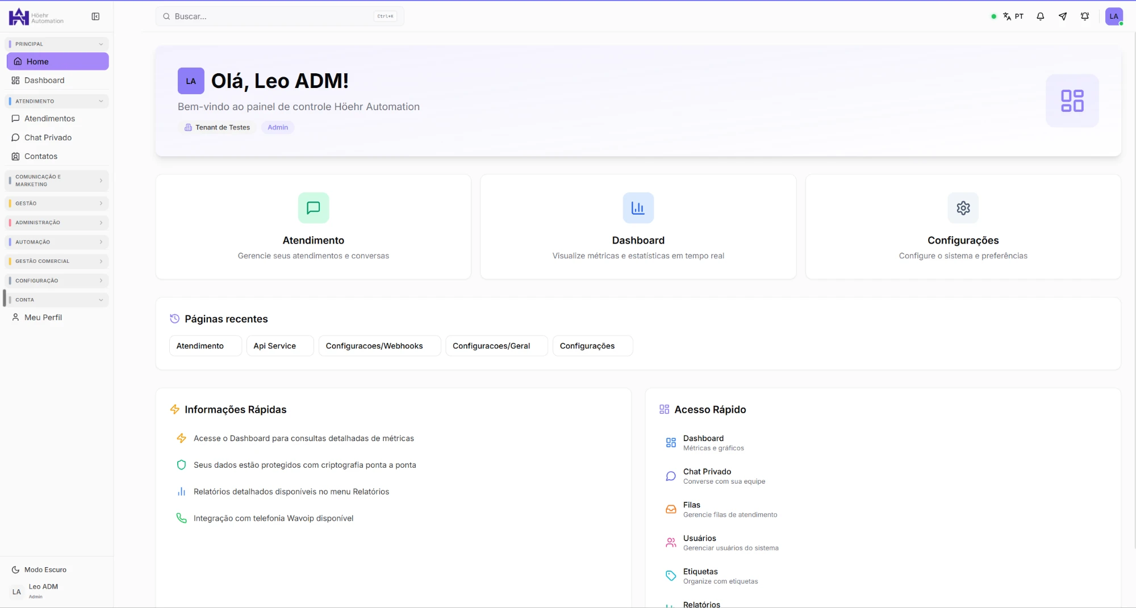
Task: Click the Usuários people icon in Acesso Rápido
Action: click(x=671, y=543)
